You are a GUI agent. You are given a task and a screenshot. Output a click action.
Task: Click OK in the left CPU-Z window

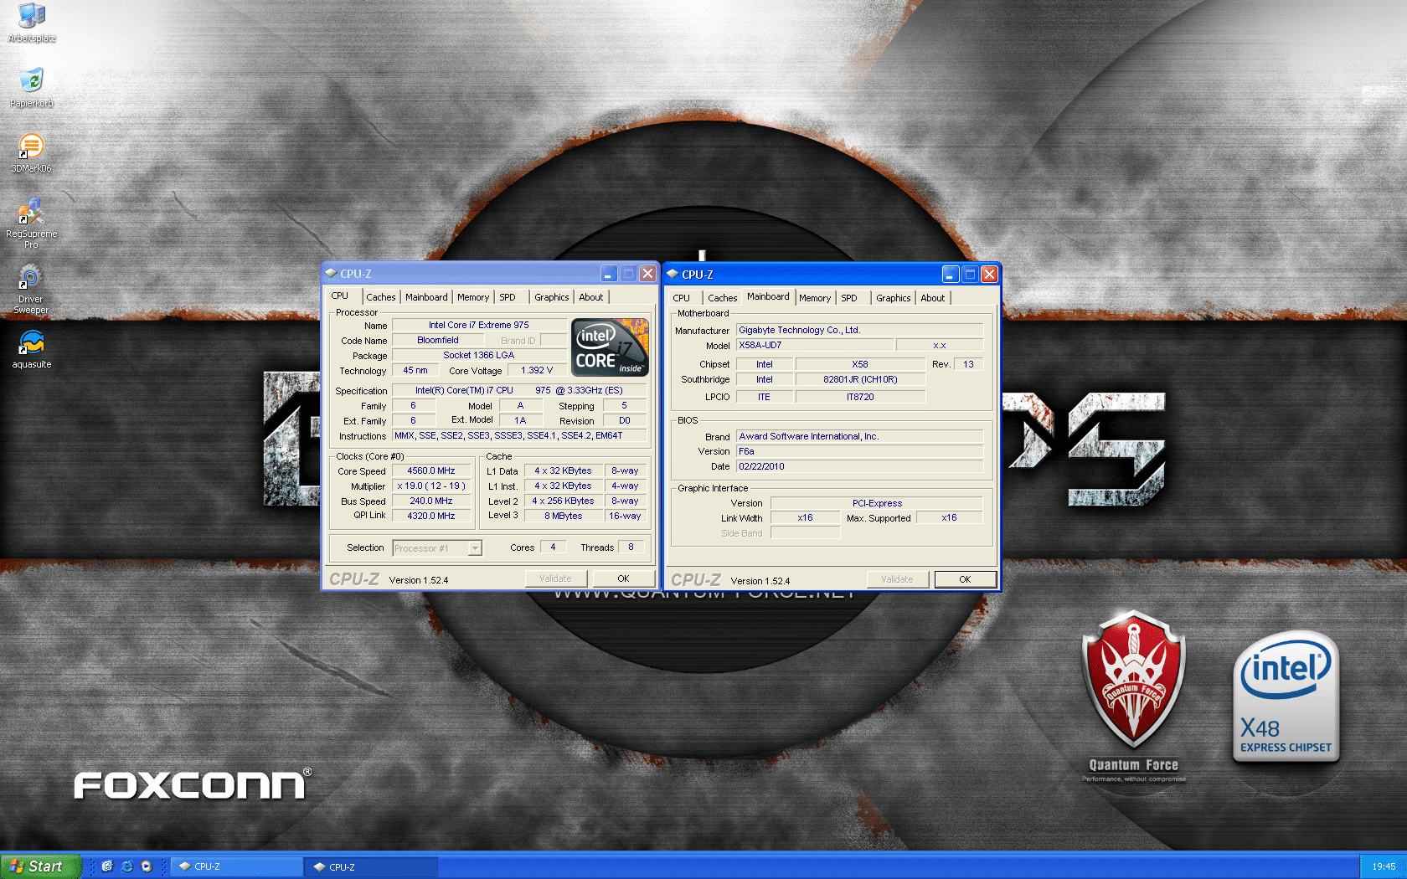tap(623, 578)
